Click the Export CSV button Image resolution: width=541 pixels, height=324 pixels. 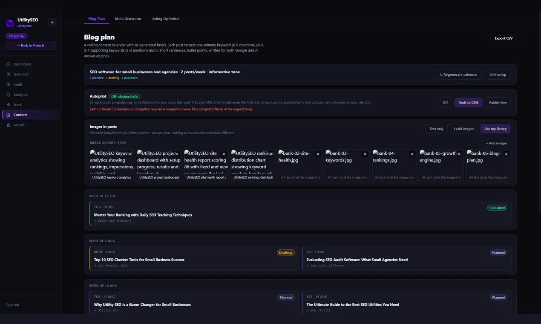pyautogui.click(x=504, y=38)
